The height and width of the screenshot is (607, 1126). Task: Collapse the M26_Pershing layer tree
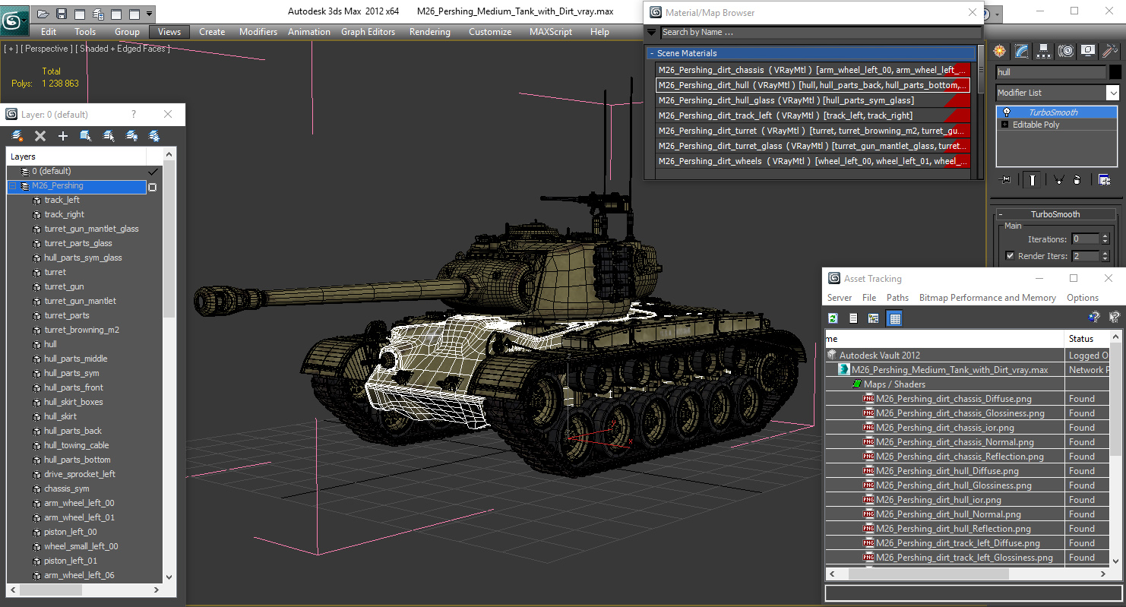13,186
